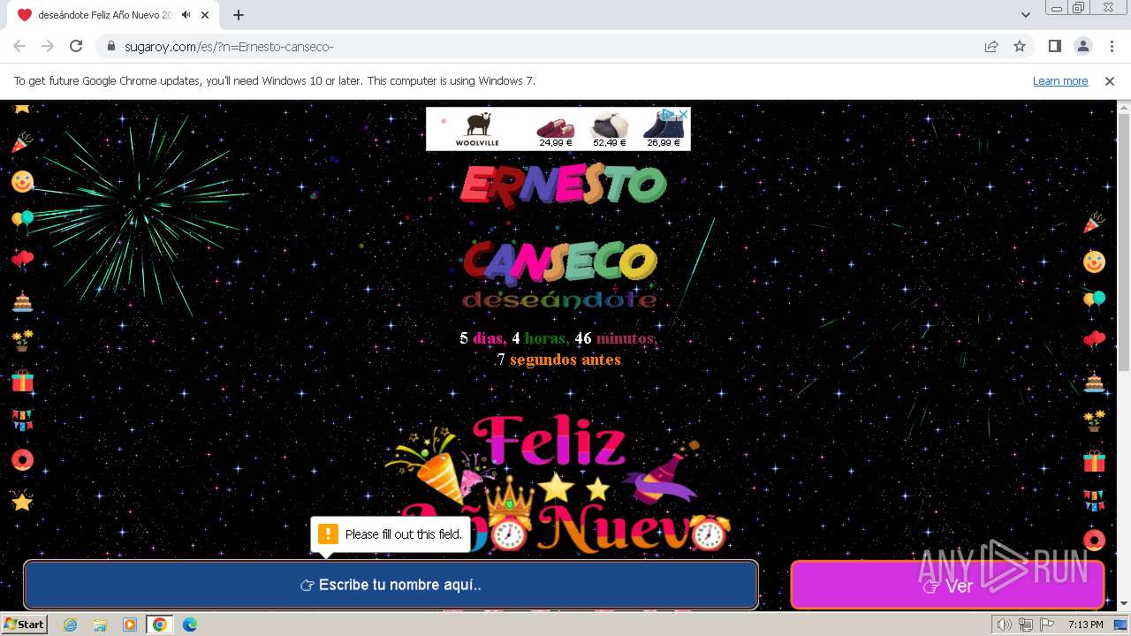Close the deseándote Feliz Año Nuevo tab
1131x636 pixels.
click(x=205, y=15)
